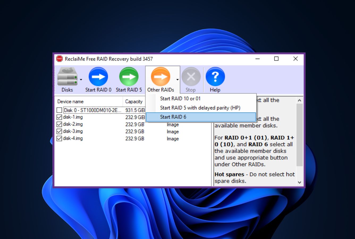This screenshot has height=239, width=355.
Task: Uncheck the disk-3.img checkbox
Action: 59,131
